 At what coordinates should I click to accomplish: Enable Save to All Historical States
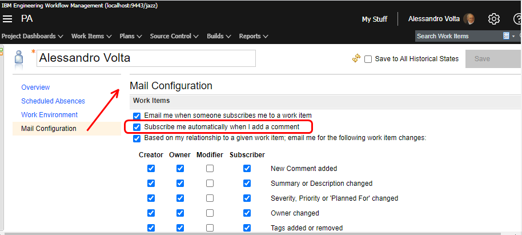[368, 59]
